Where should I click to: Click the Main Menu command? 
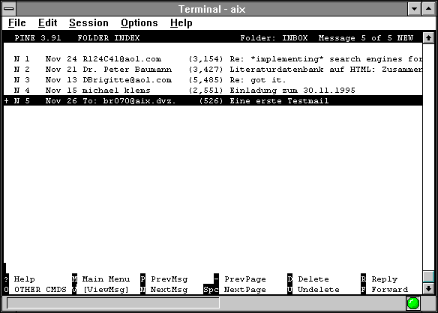(106, 279)
